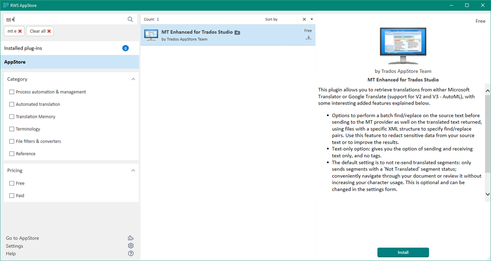Click the download icon for MT Enhanced
Screen dimensions: 491x261
309,38
